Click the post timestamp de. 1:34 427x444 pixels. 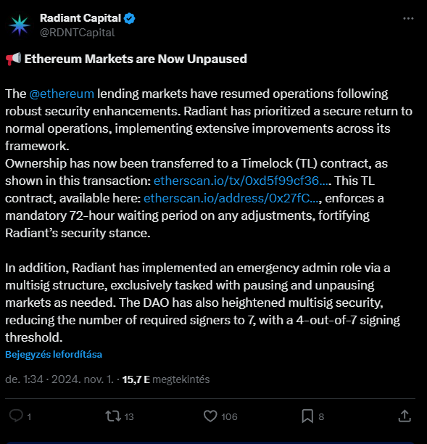pos(24,379)
